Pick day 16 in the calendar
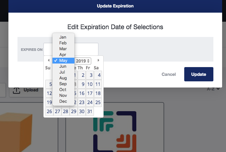226x152 pixels. 82,93
